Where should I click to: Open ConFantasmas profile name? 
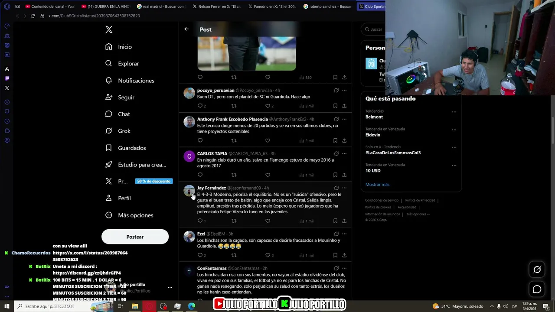(x=212, y=269)
